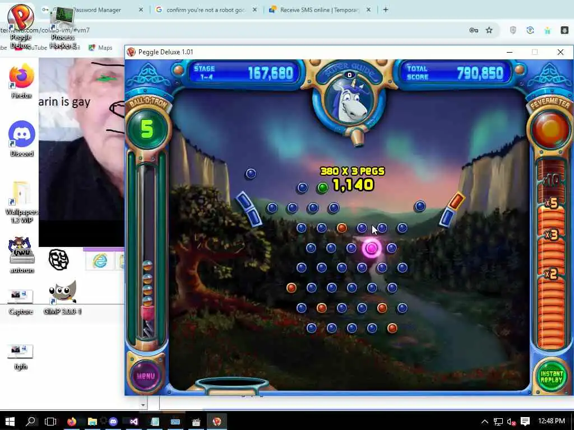Open the Discord desktop shortcut
Image resolution: width=574 pixels, height=430 pixels.
click(x=22, y=139)
